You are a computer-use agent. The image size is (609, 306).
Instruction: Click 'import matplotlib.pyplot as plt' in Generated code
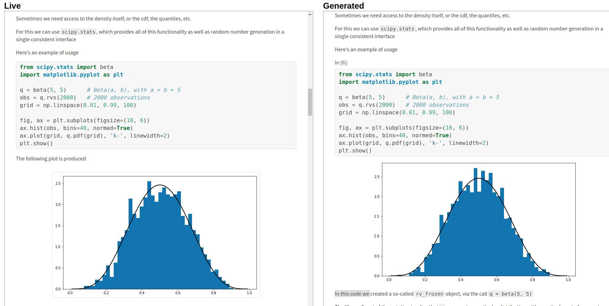390,82
